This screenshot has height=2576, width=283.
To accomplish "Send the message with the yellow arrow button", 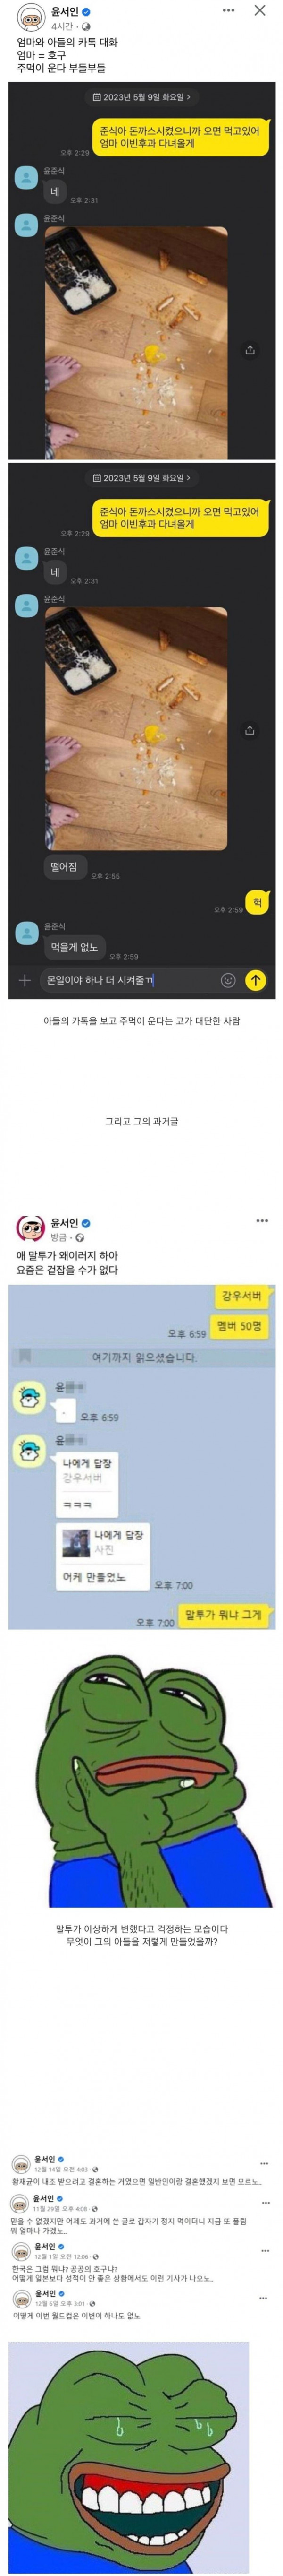I will click(256, 980).
